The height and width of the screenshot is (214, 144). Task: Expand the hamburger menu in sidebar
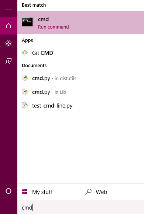(8, 8)
